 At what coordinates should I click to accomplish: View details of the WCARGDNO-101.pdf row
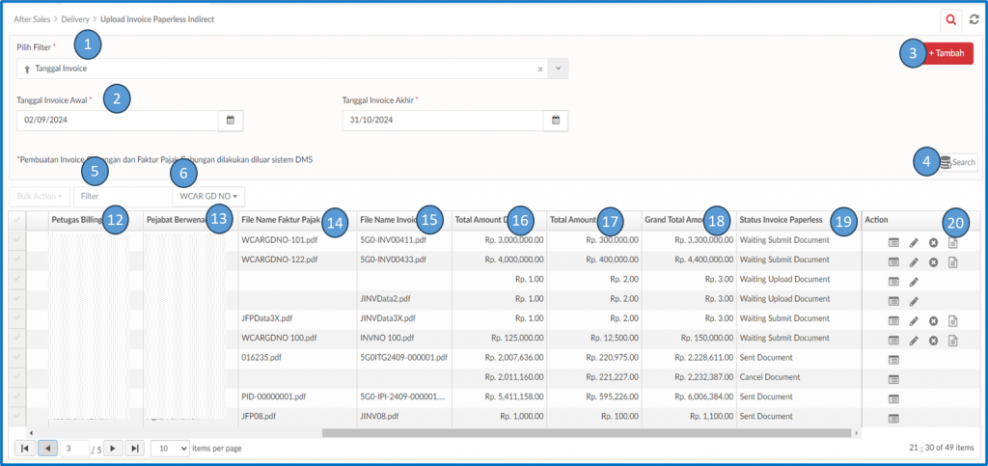tap(893, 242)
